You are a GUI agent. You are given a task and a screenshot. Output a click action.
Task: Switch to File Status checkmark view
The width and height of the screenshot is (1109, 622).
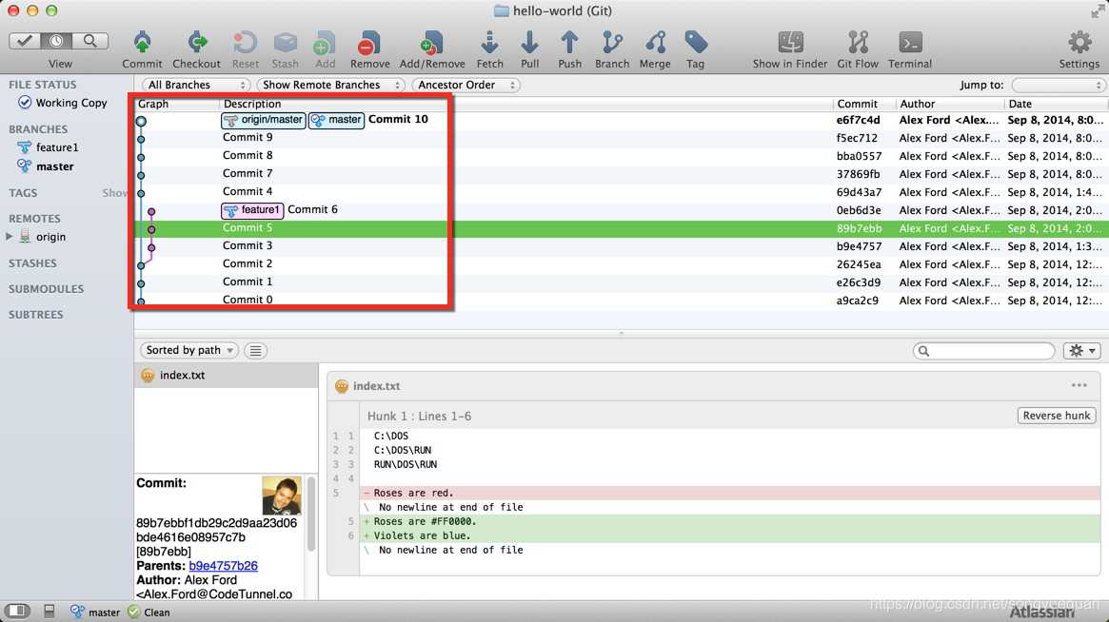click(x=24, y=41)
